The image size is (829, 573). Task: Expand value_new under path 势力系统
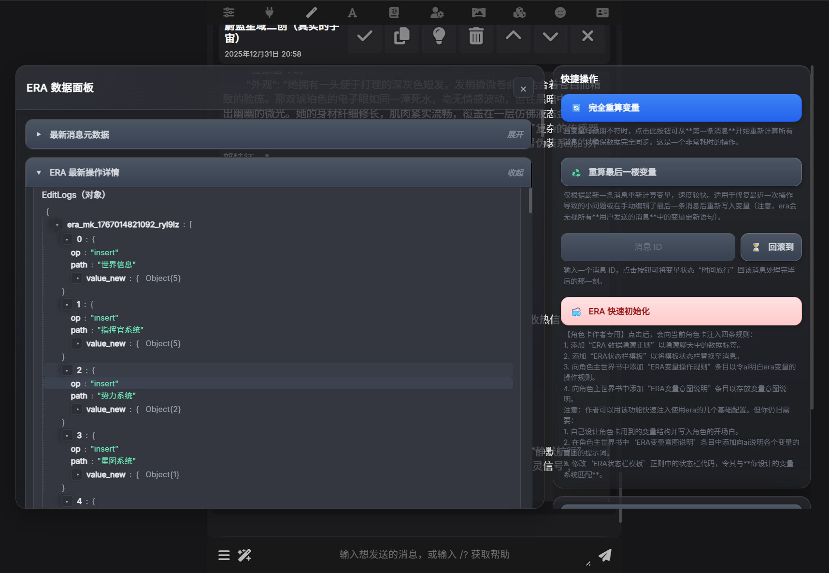(x=78, y=410)
